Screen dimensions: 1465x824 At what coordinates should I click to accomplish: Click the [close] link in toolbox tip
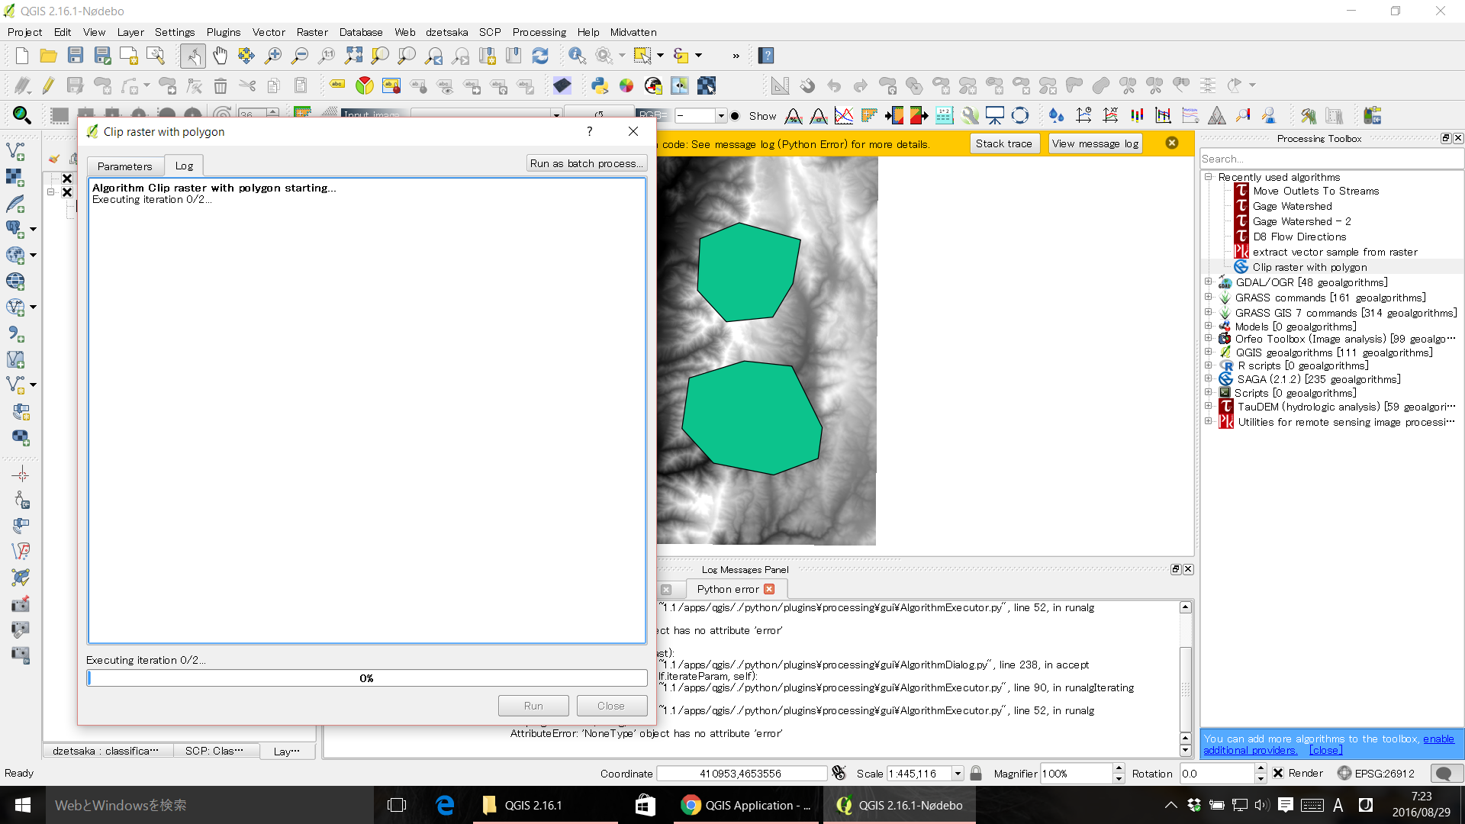pyautogui.click(x=1326, y=750)
